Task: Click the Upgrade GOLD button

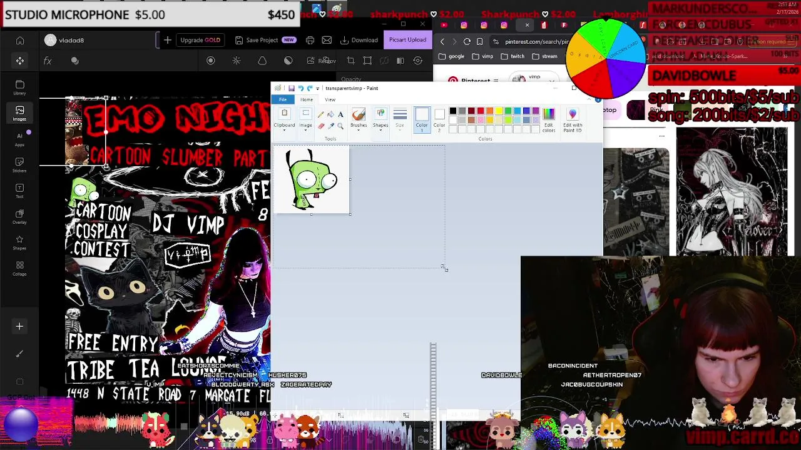Action: [200, 40]
